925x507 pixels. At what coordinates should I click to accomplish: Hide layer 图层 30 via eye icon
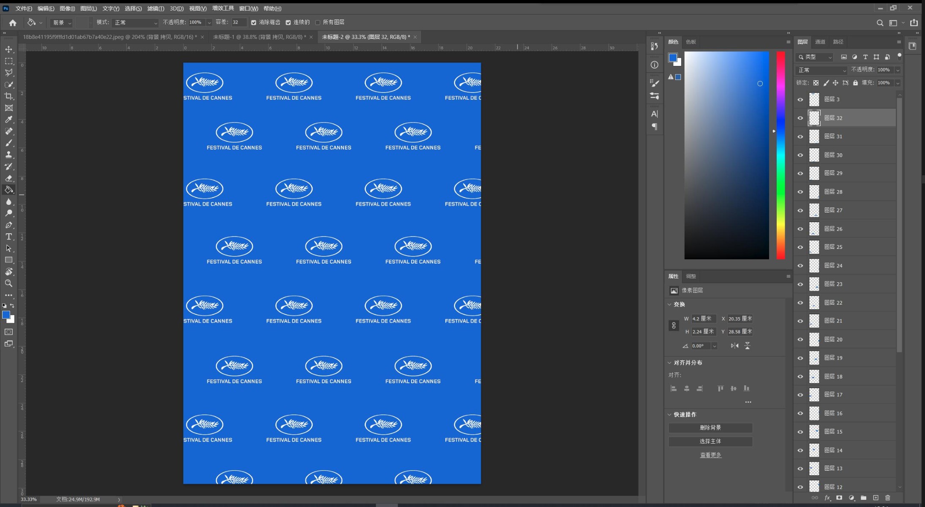coord(800,155)
